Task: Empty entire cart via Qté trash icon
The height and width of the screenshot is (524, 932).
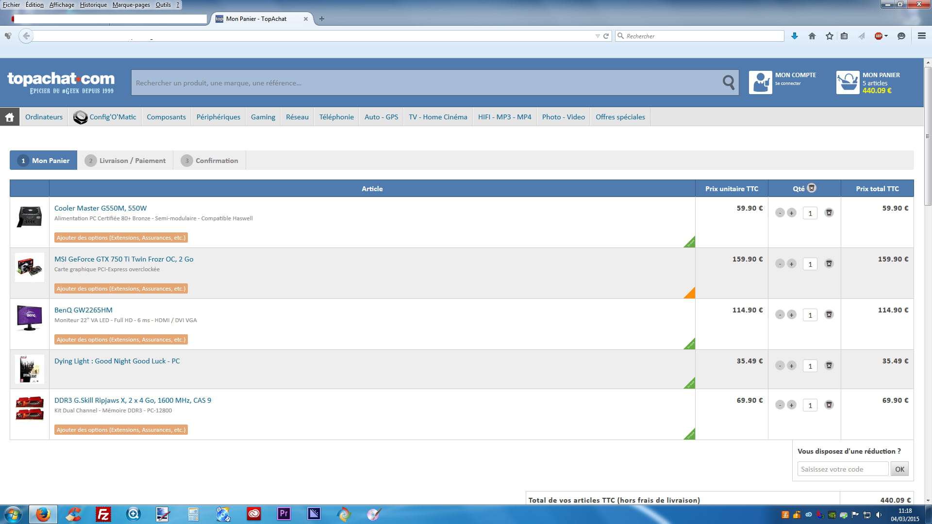Action: click(812, 188)
